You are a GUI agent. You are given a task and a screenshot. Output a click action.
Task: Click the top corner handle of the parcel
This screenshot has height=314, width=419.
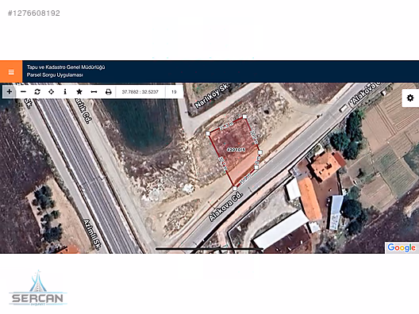[x=244, y=117]
